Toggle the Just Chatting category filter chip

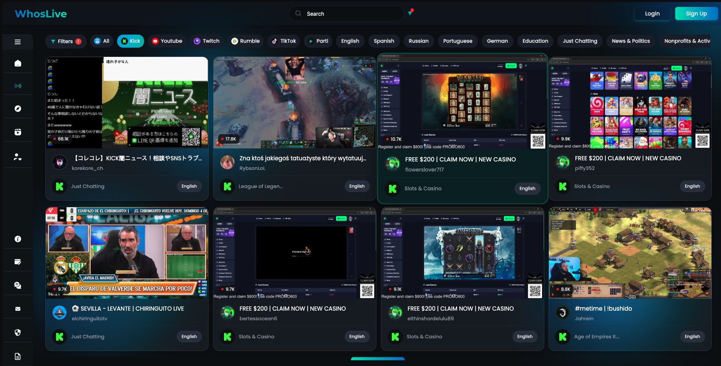[580, 41]
